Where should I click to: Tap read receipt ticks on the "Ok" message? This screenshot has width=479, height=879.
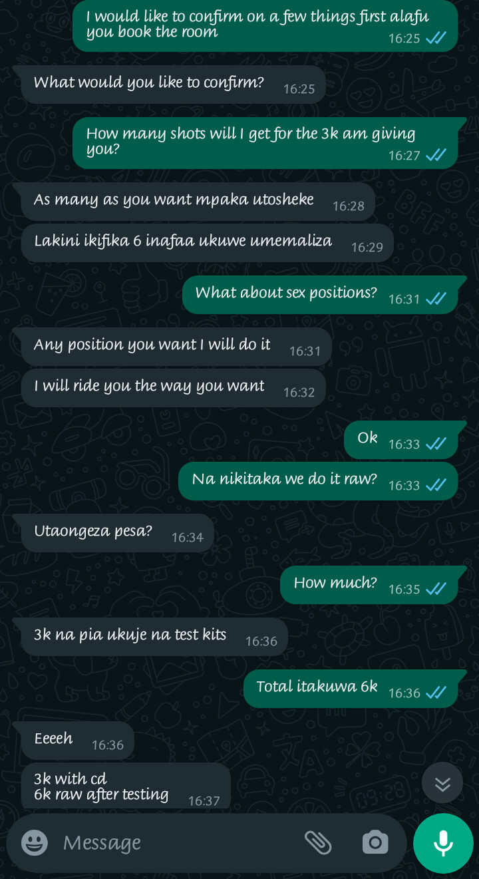(436, 444)
